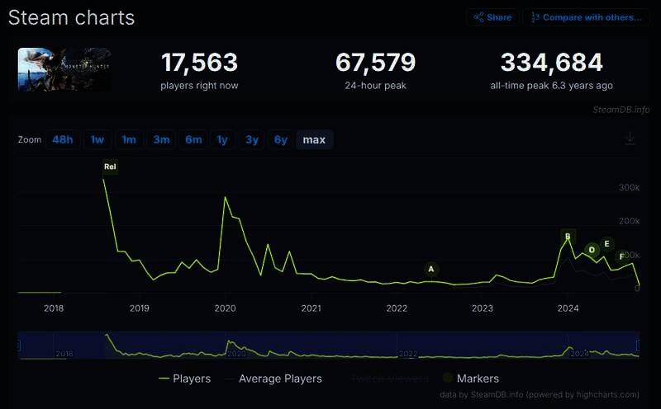The width and height of the screenshot is (661, 409).
Task: Enable the Twitch viewers series
Action: 389,378
